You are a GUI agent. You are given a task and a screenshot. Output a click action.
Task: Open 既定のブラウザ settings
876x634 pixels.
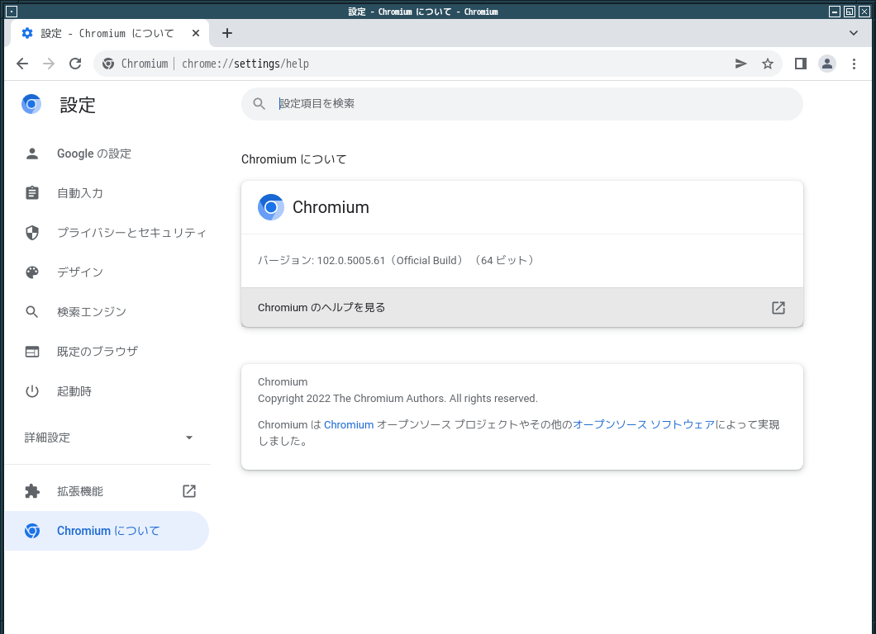(106, 352)
